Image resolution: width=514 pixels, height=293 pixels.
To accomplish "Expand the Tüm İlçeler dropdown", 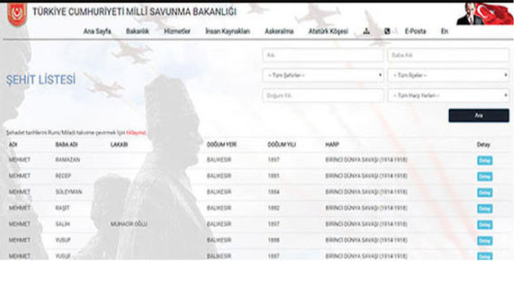I will [x=448, y=75].
